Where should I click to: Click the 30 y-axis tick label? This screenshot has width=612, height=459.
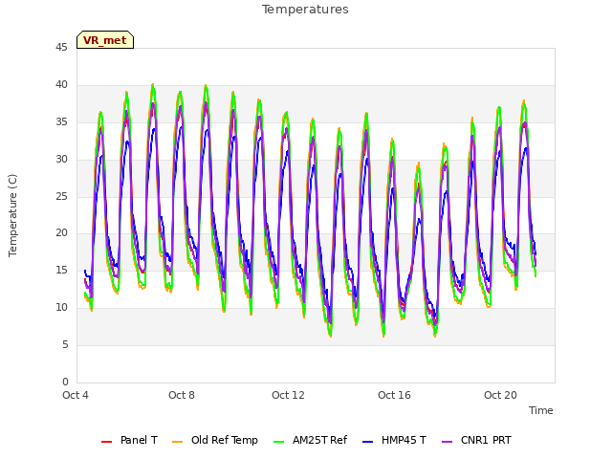[x=61, y=160]
